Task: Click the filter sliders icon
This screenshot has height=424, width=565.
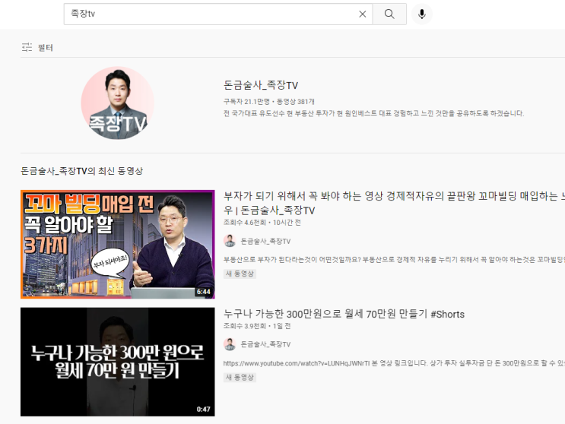Action: (x=27, y=48)
